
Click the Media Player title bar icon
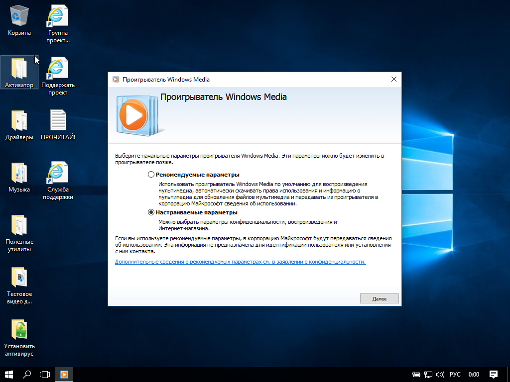pos(116,80)
